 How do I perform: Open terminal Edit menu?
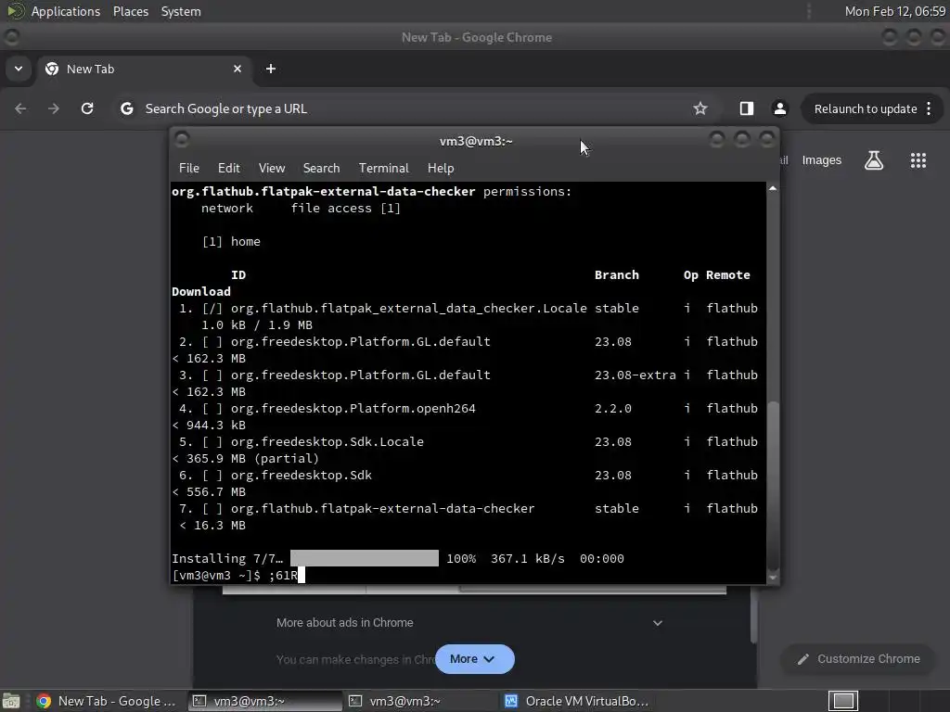[228, 168]
